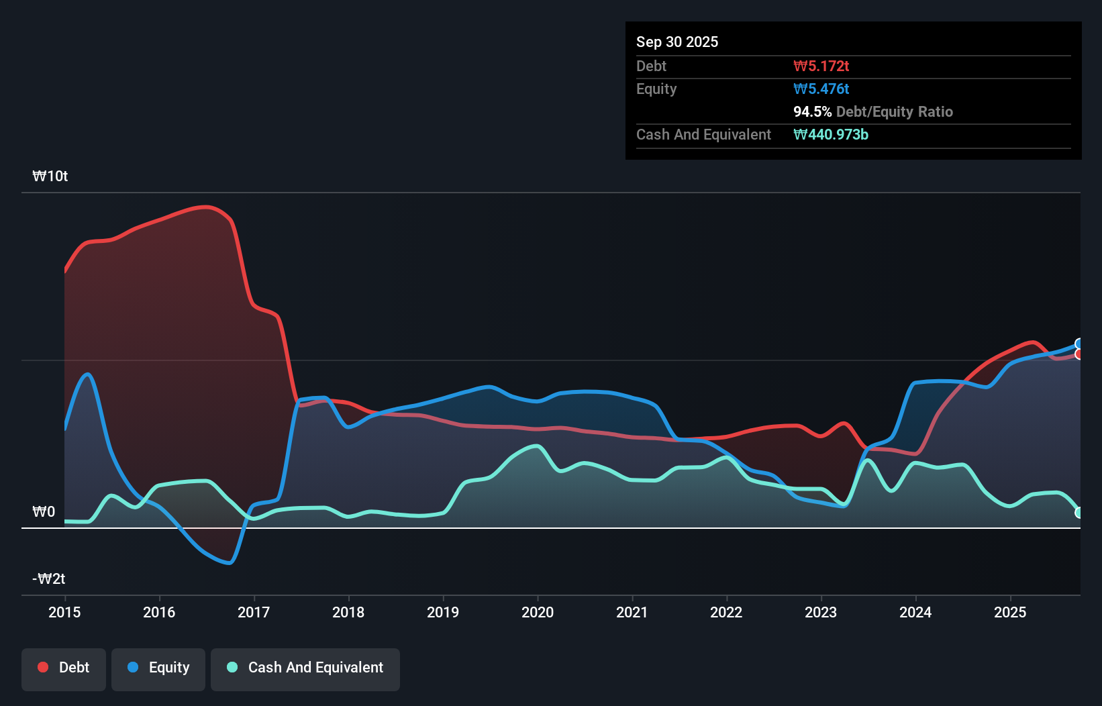Click the teal Cash And Equivalent legend dot
The width and height of the screenshot is (1102, 706).
231,667
